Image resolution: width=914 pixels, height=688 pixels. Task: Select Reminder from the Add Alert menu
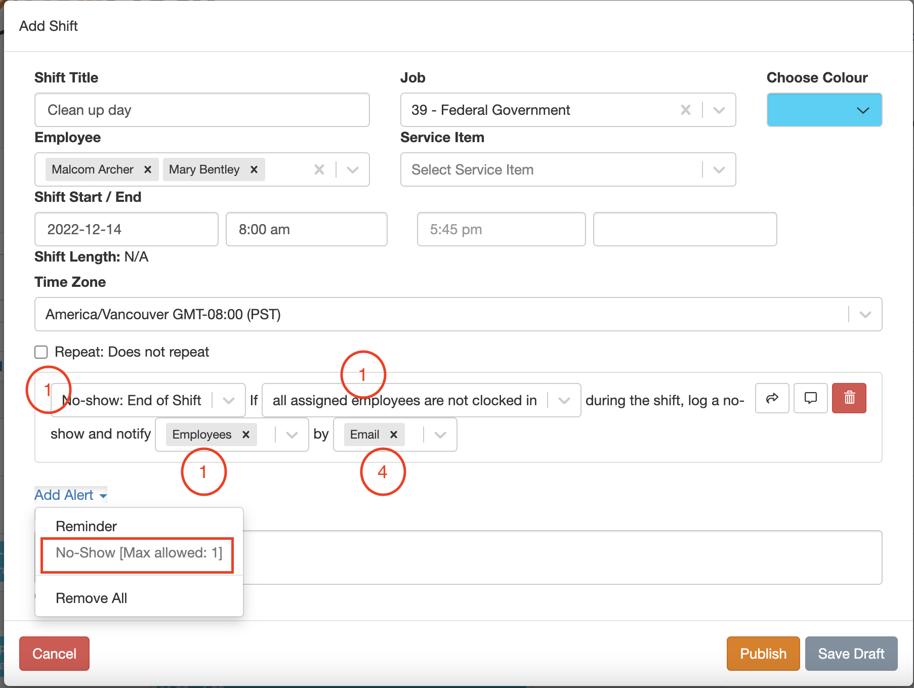tap(86, 526)
